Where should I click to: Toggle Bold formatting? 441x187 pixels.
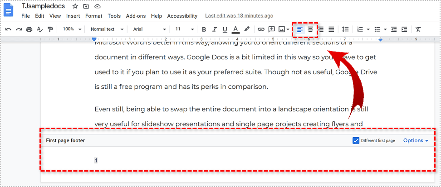coord(204,29)
